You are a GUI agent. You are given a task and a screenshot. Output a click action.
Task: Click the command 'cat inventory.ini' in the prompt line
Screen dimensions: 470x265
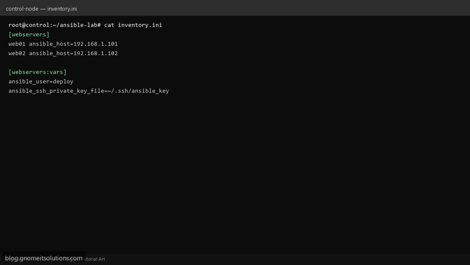coord(133,25)
